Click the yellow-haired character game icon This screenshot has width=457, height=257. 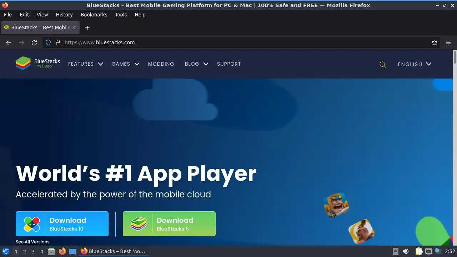[361, 232]
